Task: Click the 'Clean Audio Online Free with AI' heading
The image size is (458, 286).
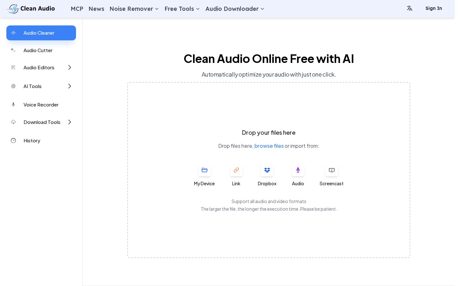Action: [269, 59]
